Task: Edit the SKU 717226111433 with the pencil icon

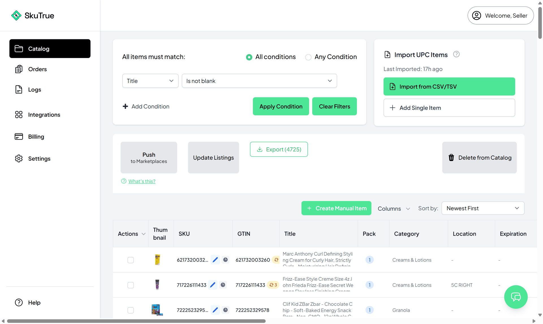Action: tap(213, 285)
